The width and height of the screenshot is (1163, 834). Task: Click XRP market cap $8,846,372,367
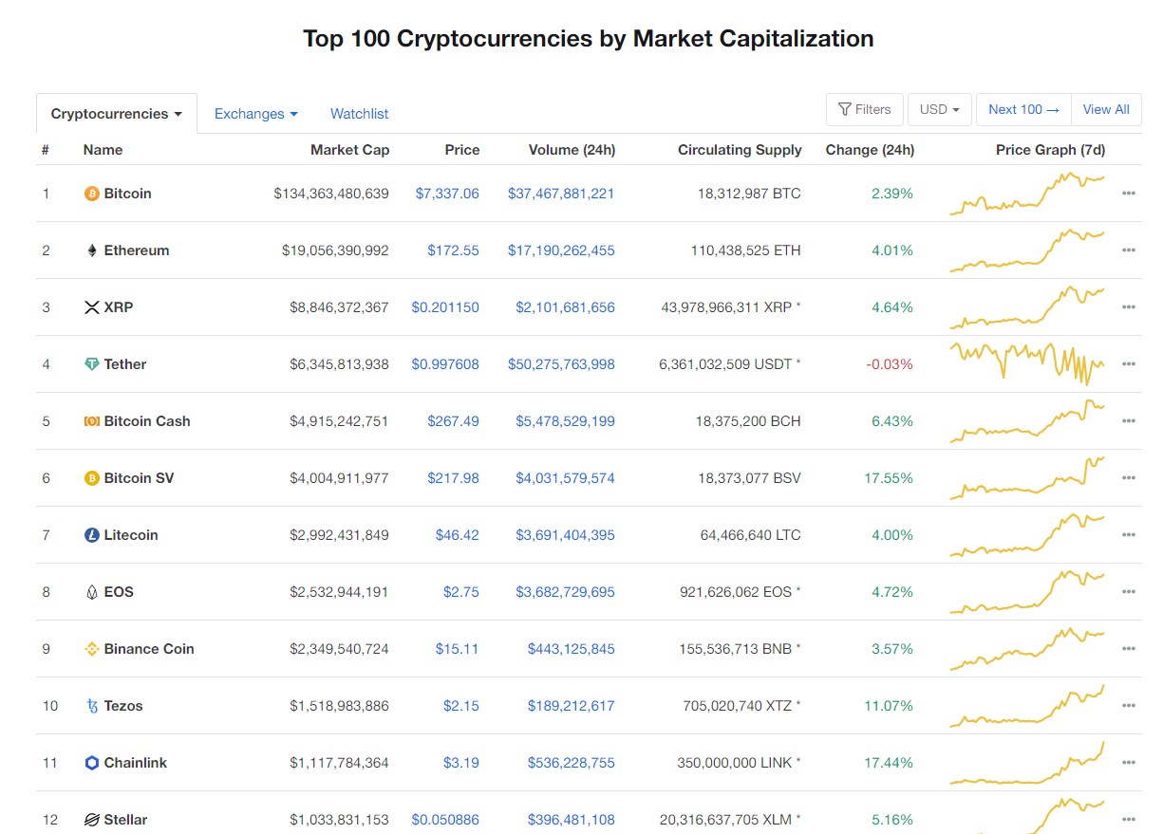pos(339,307)
